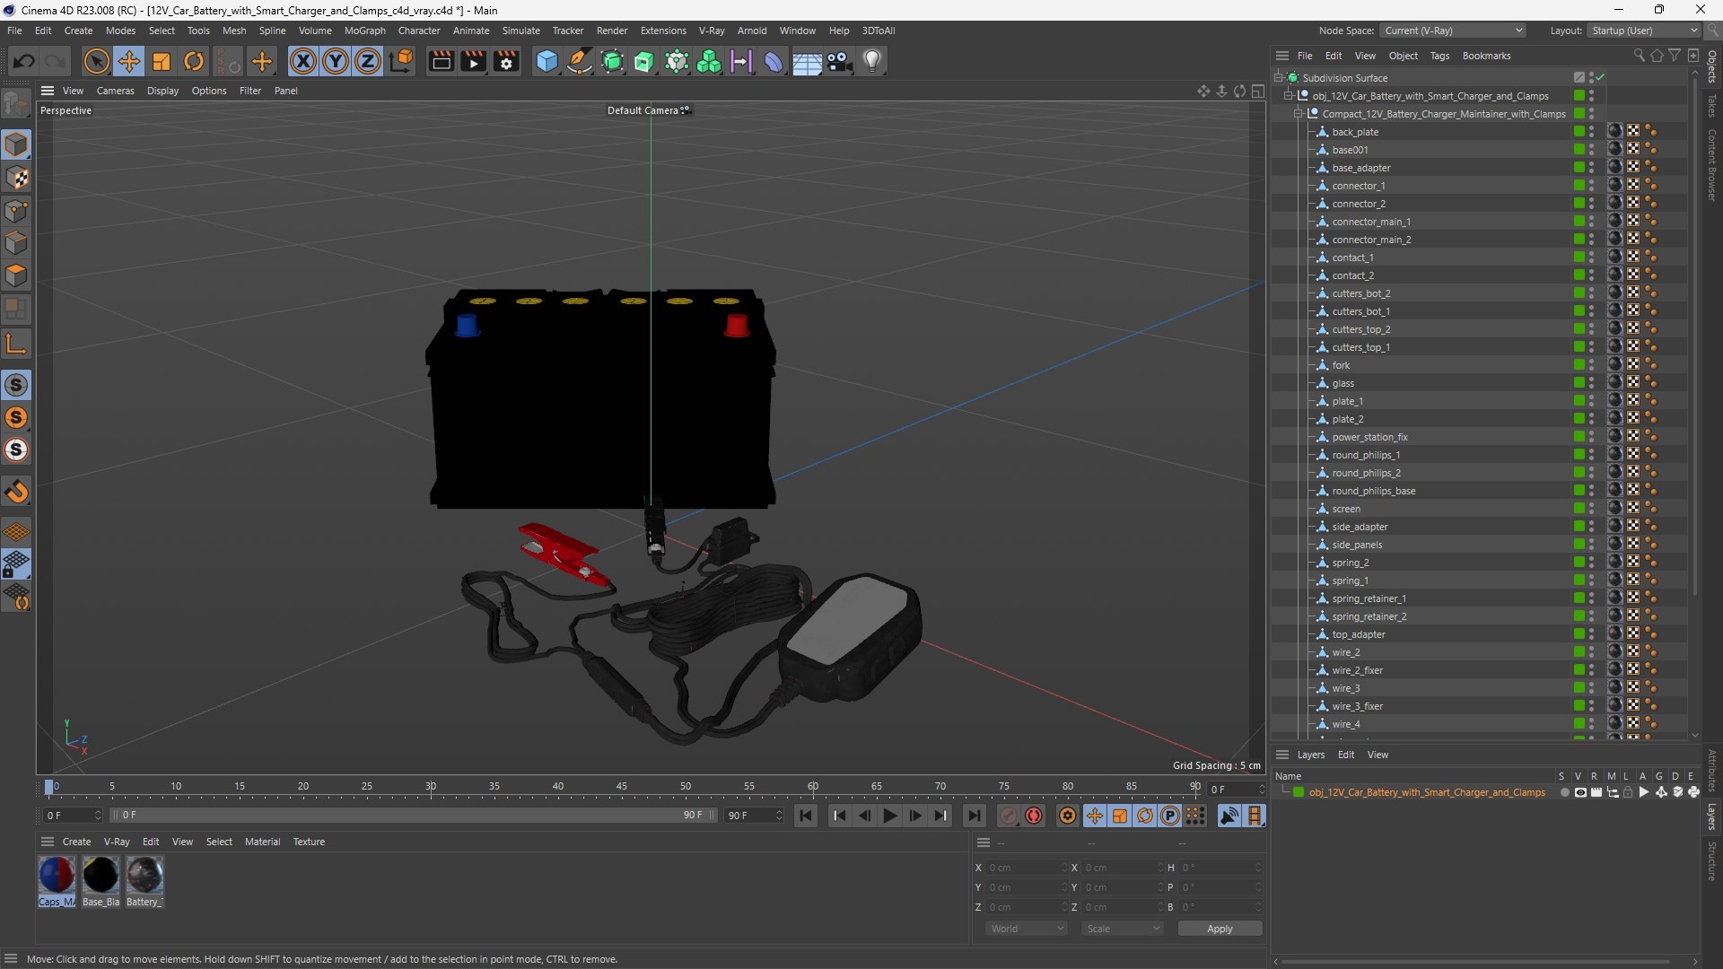Open the Scale mode dropdown
This screenshot has width=1723, height=969.
[1123, 929]
